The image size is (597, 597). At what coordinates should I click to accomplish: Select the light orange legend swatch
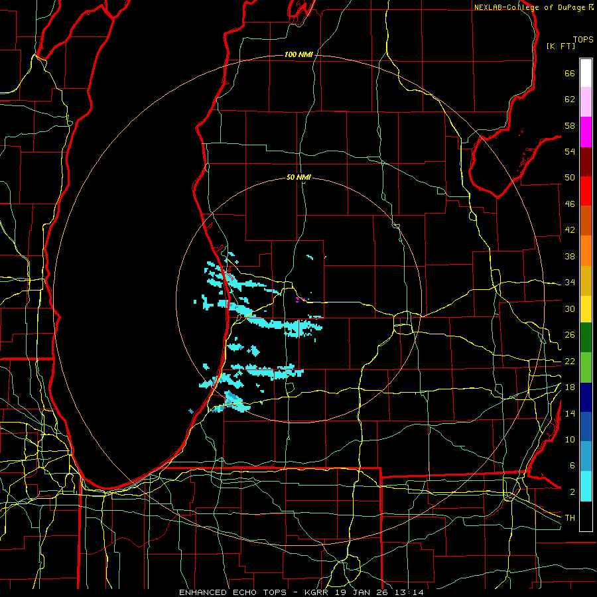pos(586,251)
